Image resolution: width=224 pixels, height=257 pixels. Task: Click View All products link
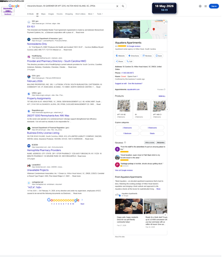(162, 96)
